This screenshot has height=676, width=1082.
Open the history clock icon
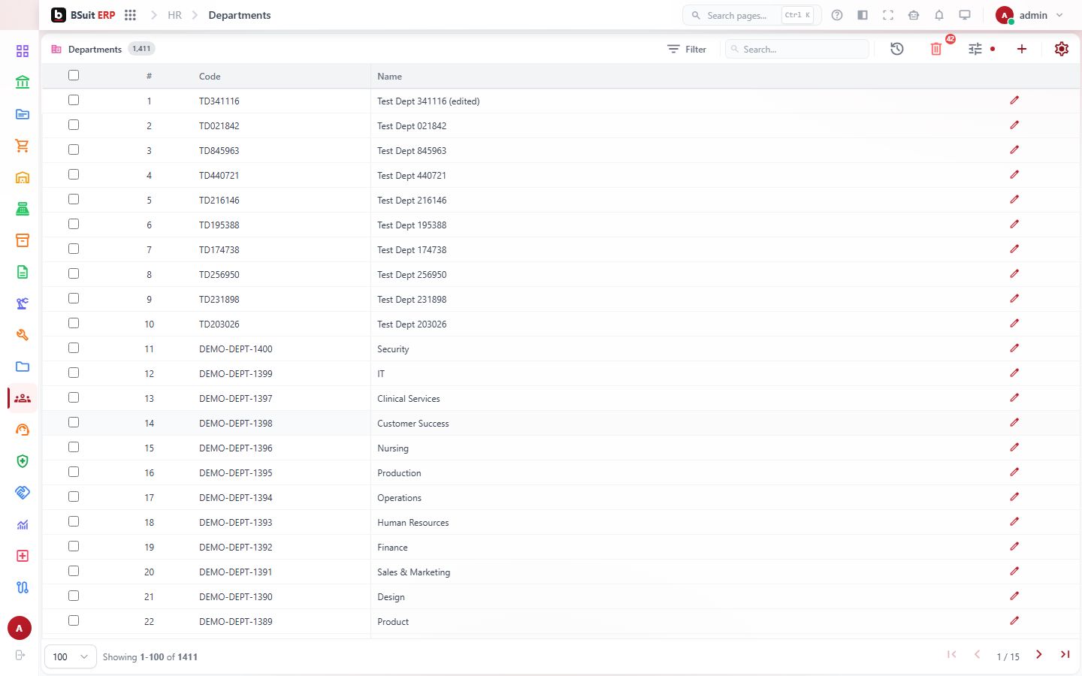click(x=897, y=49)
